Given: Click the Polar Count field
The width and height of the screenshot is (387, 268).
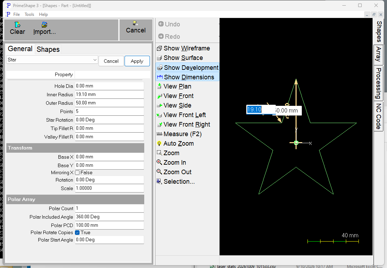Looking at the screenshot, I should point(109,208).
